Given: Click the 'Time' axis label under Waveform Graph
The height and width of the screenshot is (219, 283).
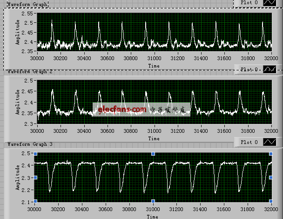Looking at the screenshot, I should (x=154, y=66).
